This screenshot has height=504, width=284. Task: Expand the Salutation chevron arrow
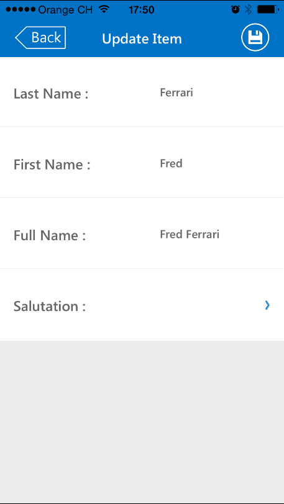(267, 305)
